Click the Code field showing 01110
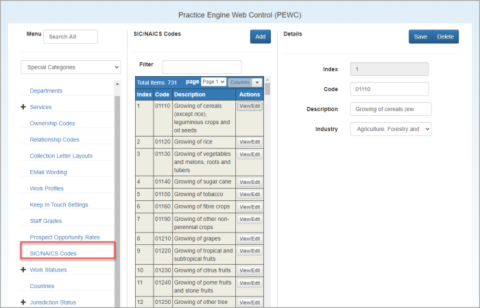This screenshot has width=480, height=308. (x=389, y=89)
